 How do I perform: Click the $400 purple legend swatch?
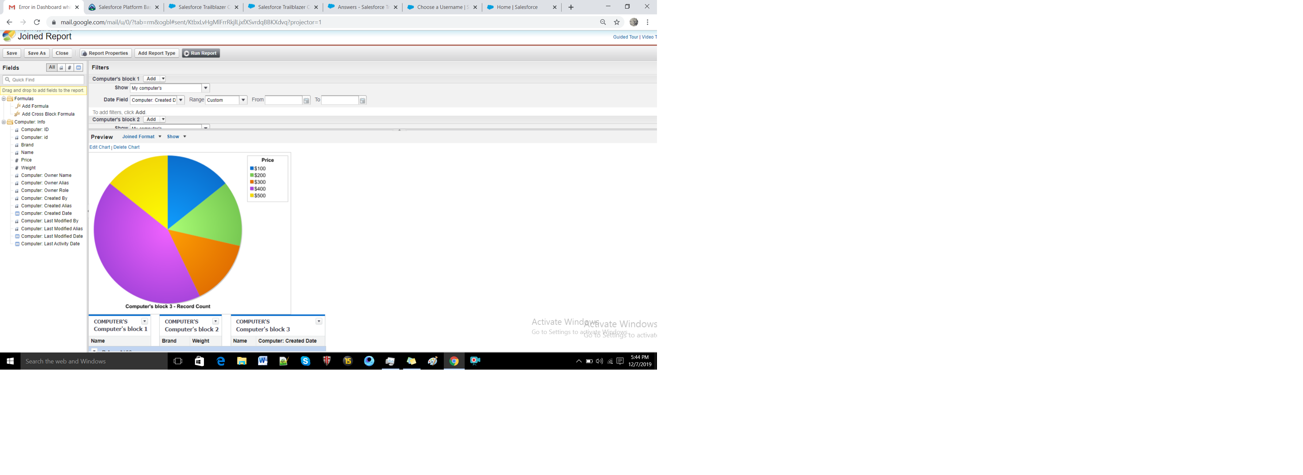252,189
